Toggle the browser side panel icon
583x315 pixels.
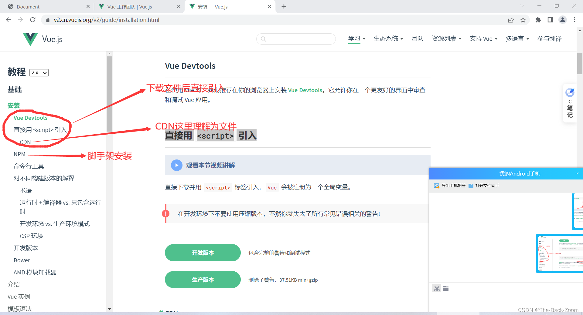[550, 20]
